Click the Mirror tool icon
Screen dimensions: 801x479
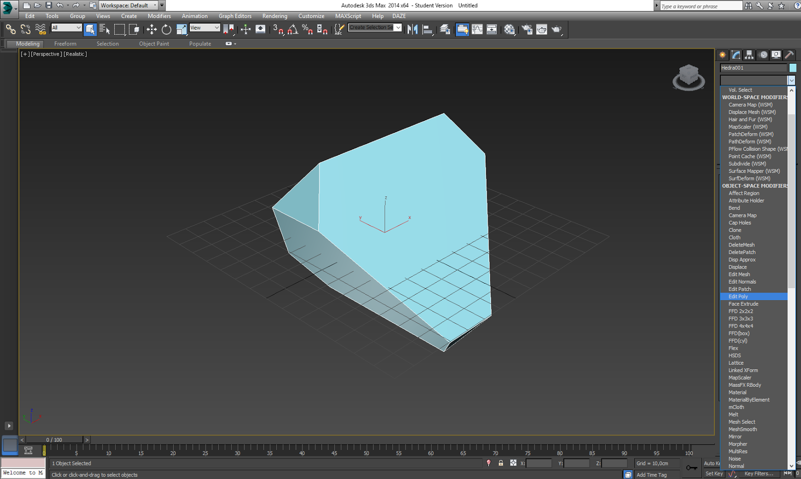click(x=413, y=30)
